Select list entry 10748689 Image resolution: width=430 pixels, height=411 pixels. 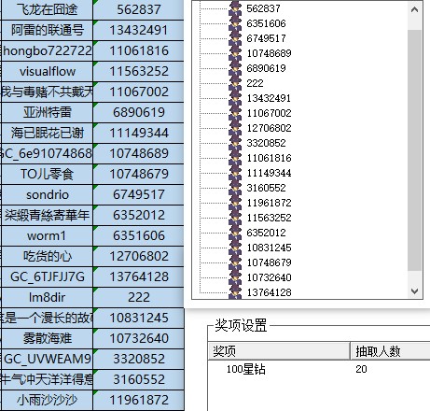pyautogui.click(x=269, y=53)
